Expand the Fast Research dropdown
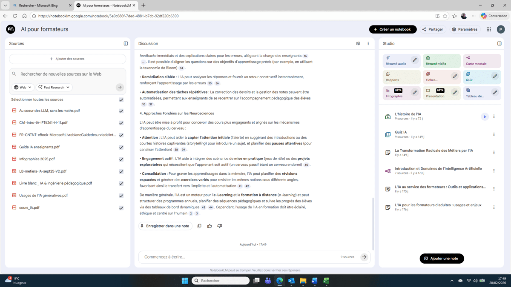The height and width of the screenshot is (287, 511). click(x=54, y=87)
